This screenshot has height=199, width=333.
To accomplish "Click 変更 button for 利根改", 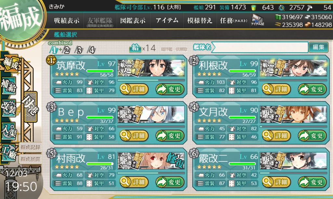I will pyautogui.click(x=312, y=89).
